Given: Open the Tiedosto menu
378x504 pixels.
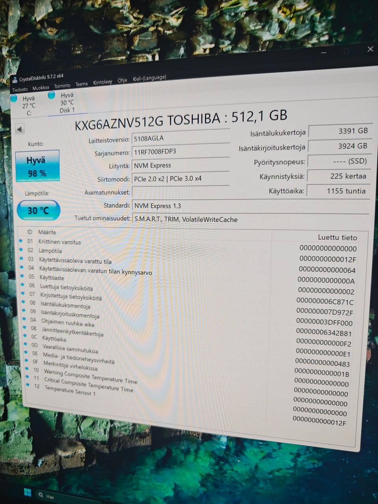Looking at the screenshot, I should point(20,89).
